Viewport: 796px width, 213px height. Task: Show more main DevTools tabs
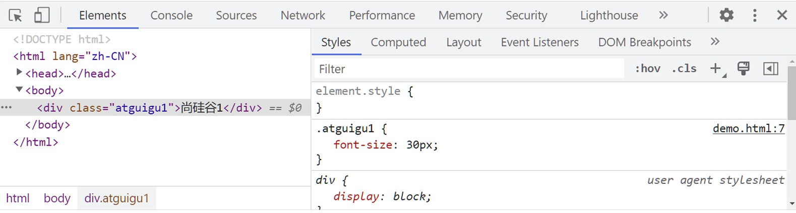[663, 15]
